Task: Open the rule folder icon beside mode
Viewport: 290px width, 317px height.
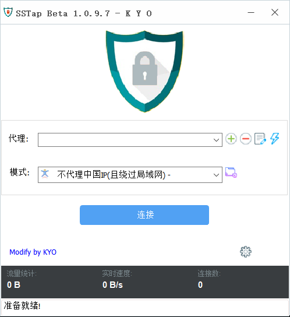Action: coord(231,172)
